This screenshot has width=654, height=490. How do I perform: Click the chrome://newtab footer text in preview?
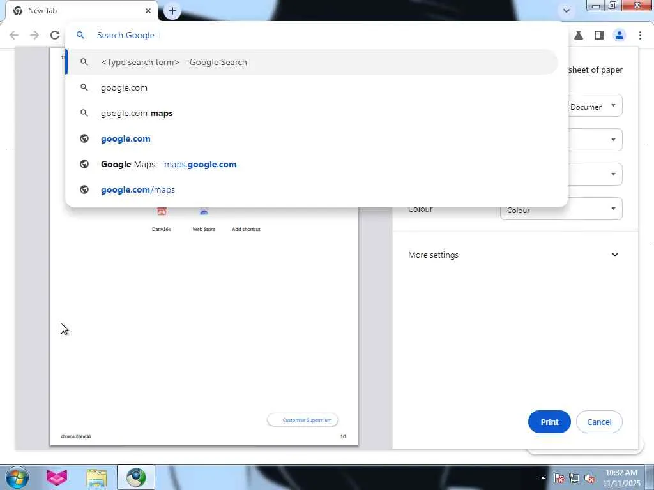[76, 436]
